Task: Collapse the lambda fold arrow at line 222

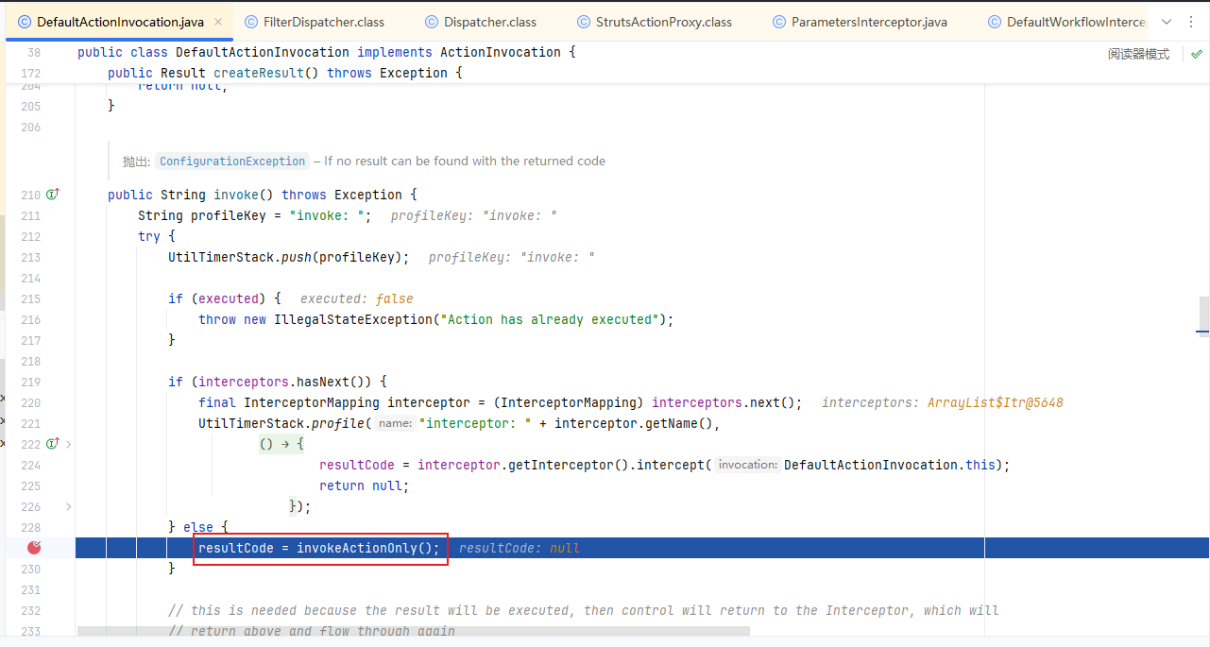Action: click(x=68, y=444)
